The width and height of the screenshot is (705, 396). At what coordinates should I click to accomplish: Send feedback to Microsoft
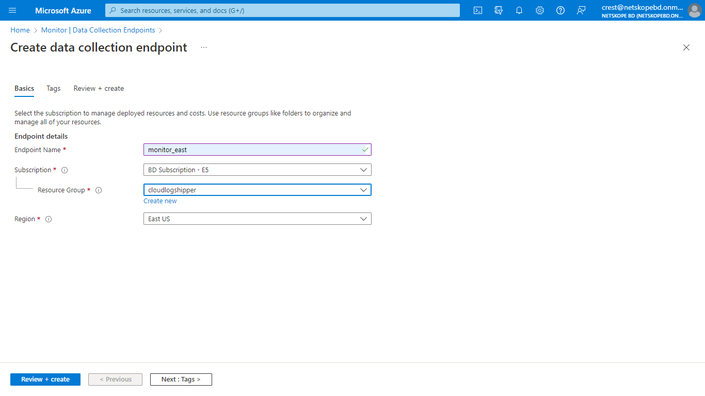point(581,10)
